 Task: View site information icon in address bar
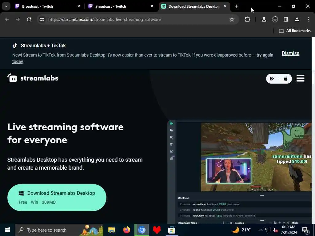tap(42, 19)
